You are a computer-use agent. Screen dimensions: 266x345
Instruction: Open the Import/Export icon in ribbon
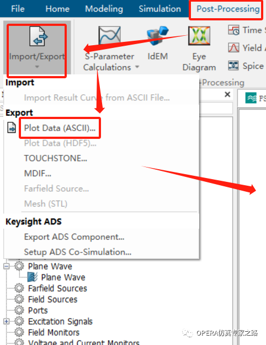tap(38, 36)
